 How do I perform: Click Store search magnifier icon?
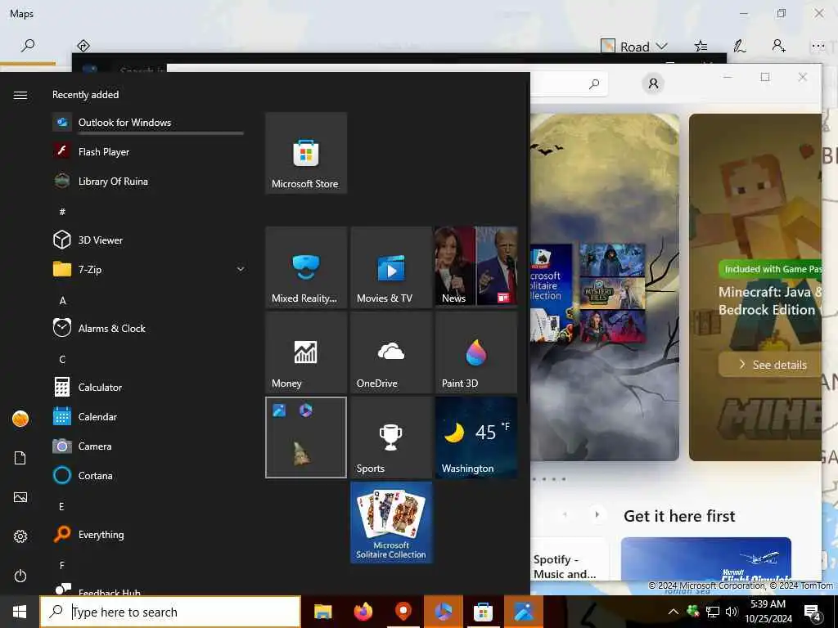pyautogui.click(x=594, y=84)
